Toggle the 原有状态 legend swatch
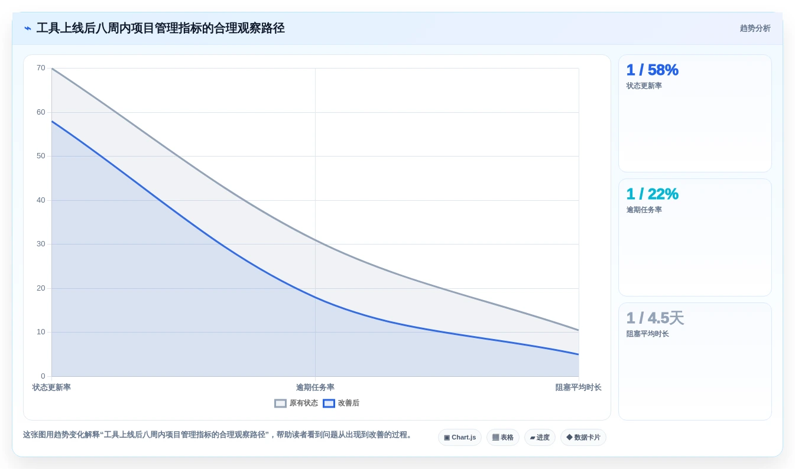This screenshot has height=469, width=795. tap(280, 403)
